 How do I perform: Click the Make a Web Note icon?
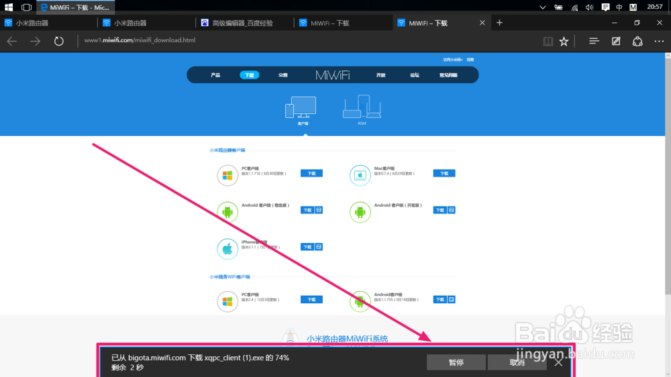616,41
